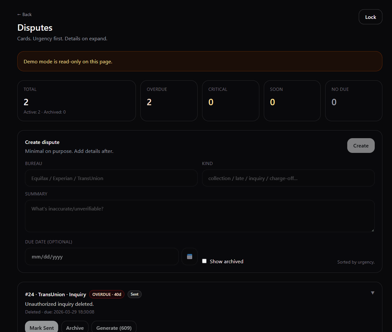
Task: Click the Lock button
Action: pyautogui.click(x=371, y=17)
